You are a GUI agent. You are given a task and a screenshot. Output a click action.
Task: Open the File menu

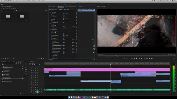[x=14, y=1]
